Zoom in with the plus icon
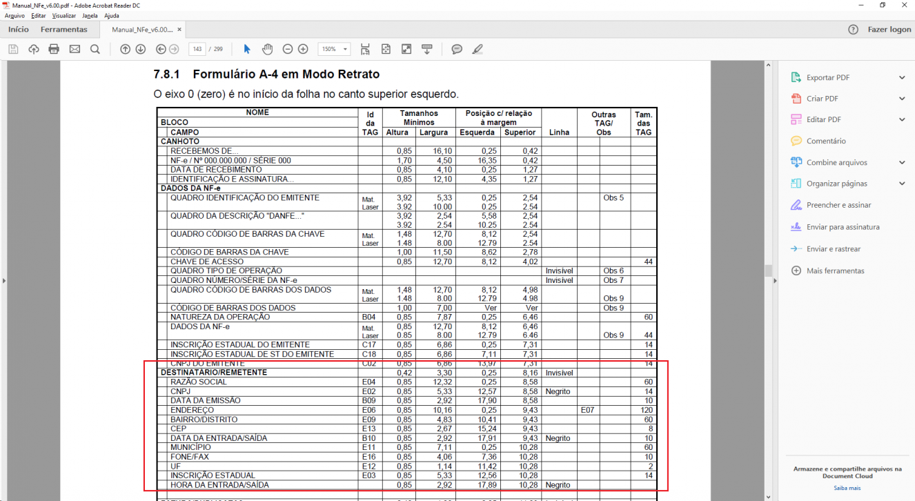 click(x=303, y=49)
